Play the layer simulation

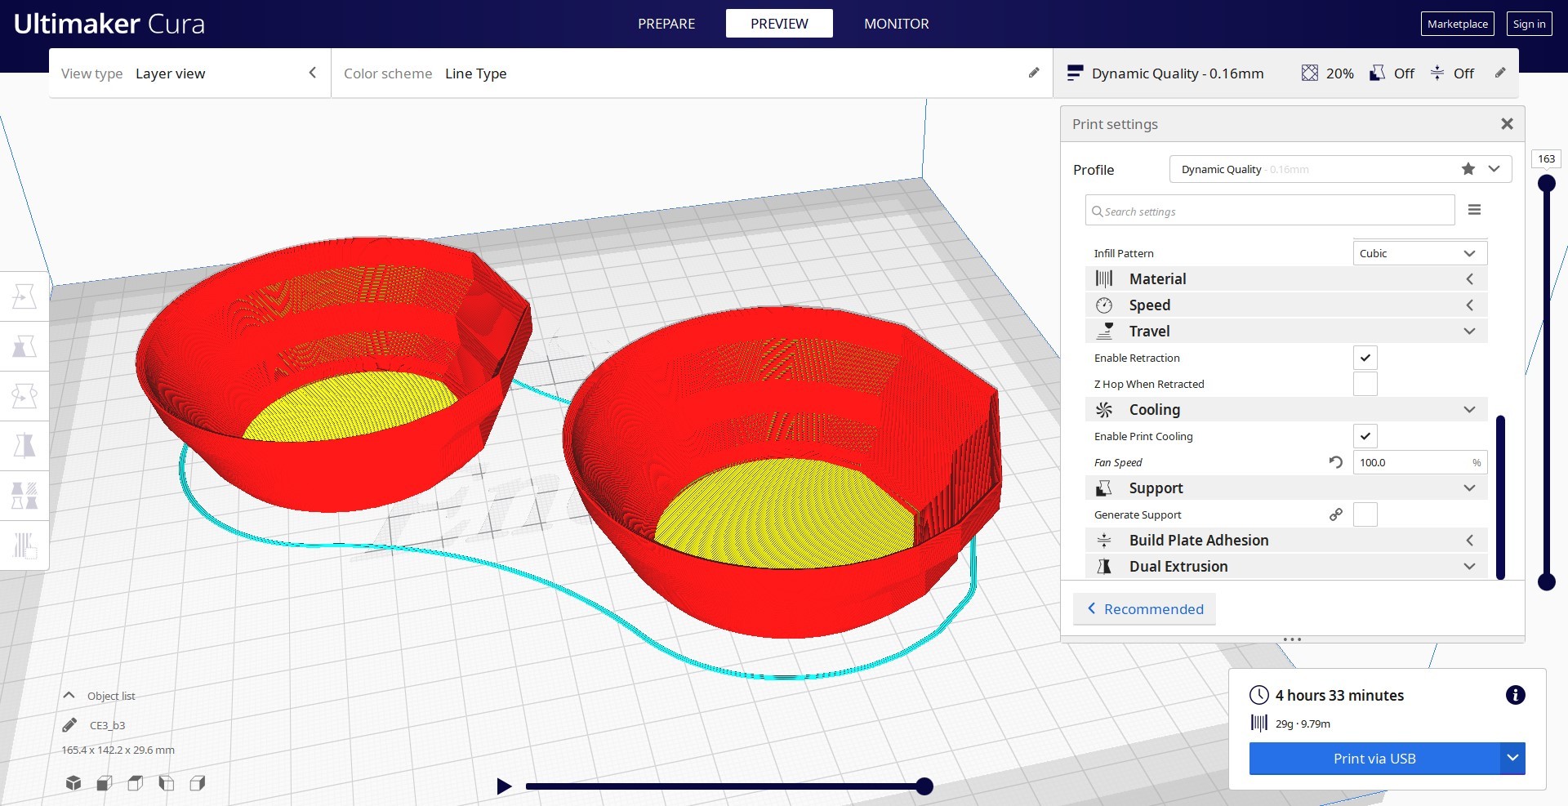(x=504, y=786)
